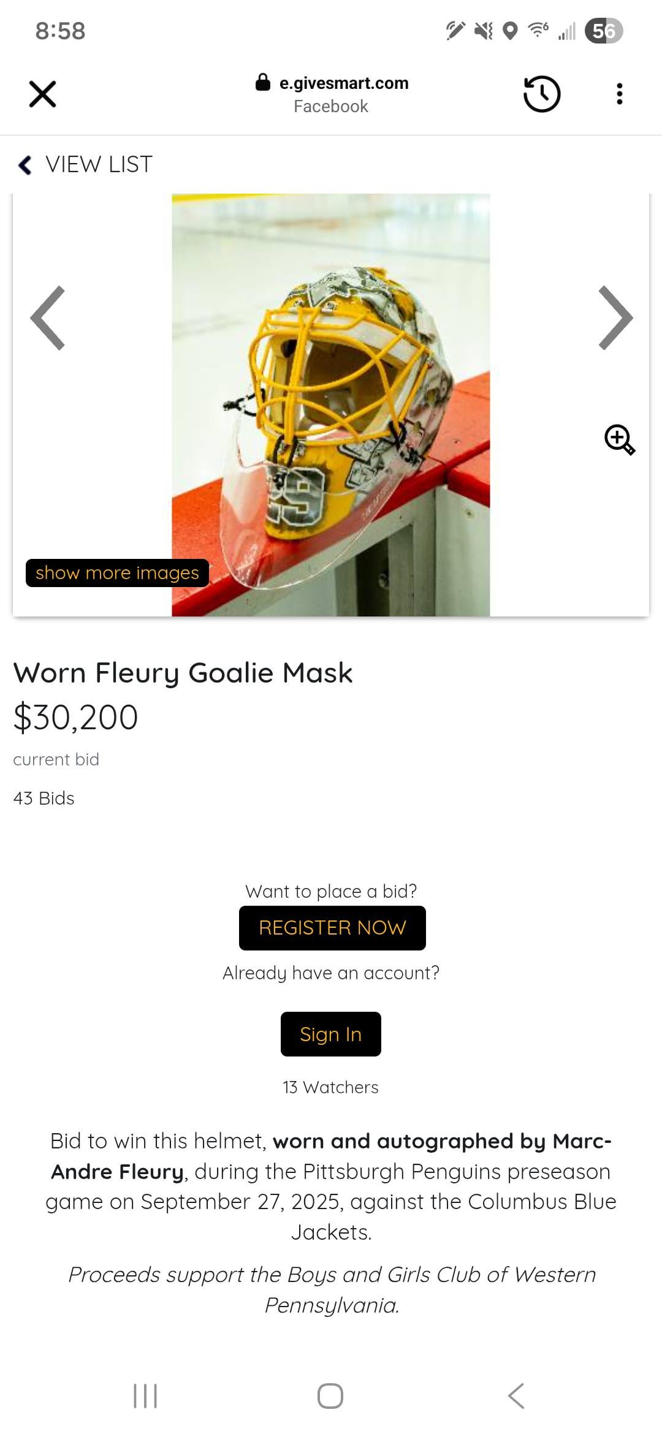Tap Android recent apps navigation button
Viewport: 662px width, 1434px height.
(145, 1395)
